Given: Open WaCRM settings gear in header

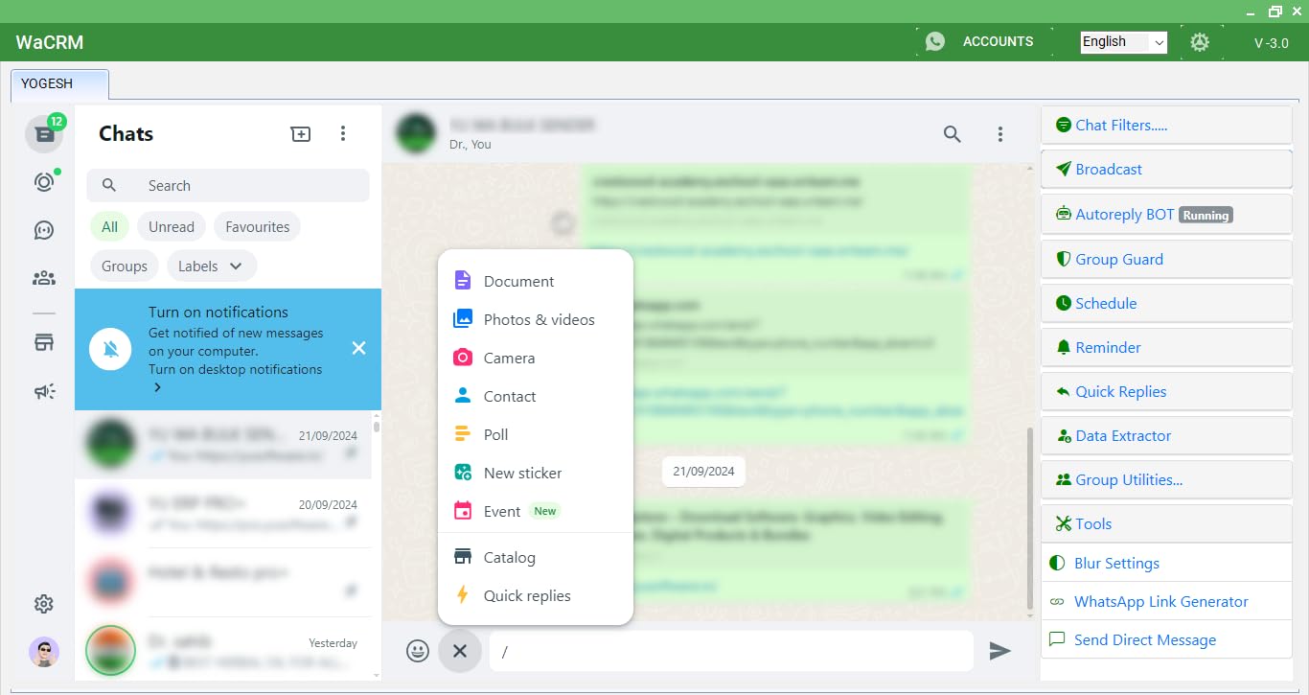Looking at the screenshot, I should click(1200, 42).
